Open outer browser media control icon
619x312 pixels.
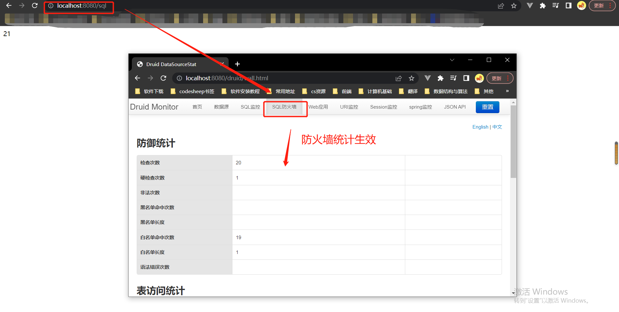pos(555,5)
